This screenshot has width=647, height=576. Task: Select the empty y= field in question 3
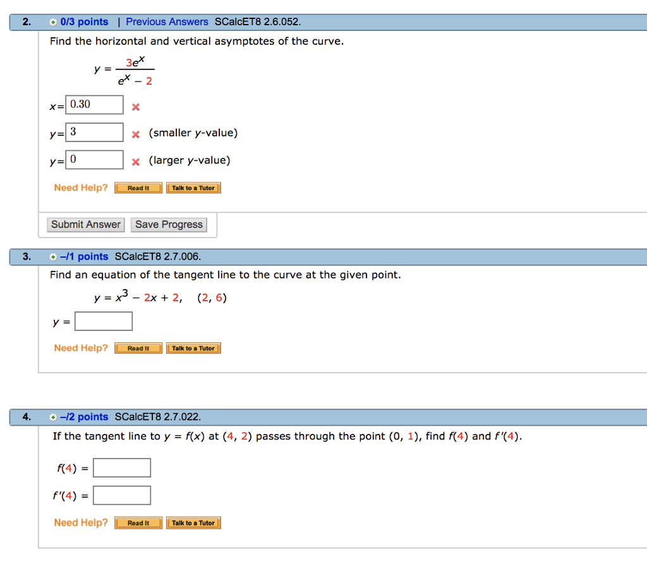104,321
